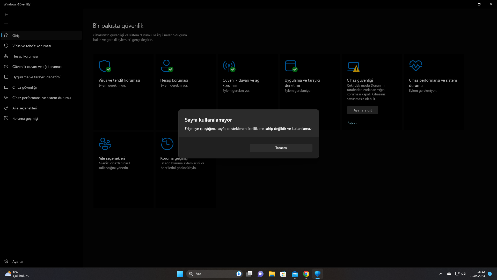
Task: Open Hesap koruması person tile icon
Action: tap(167, 66)
